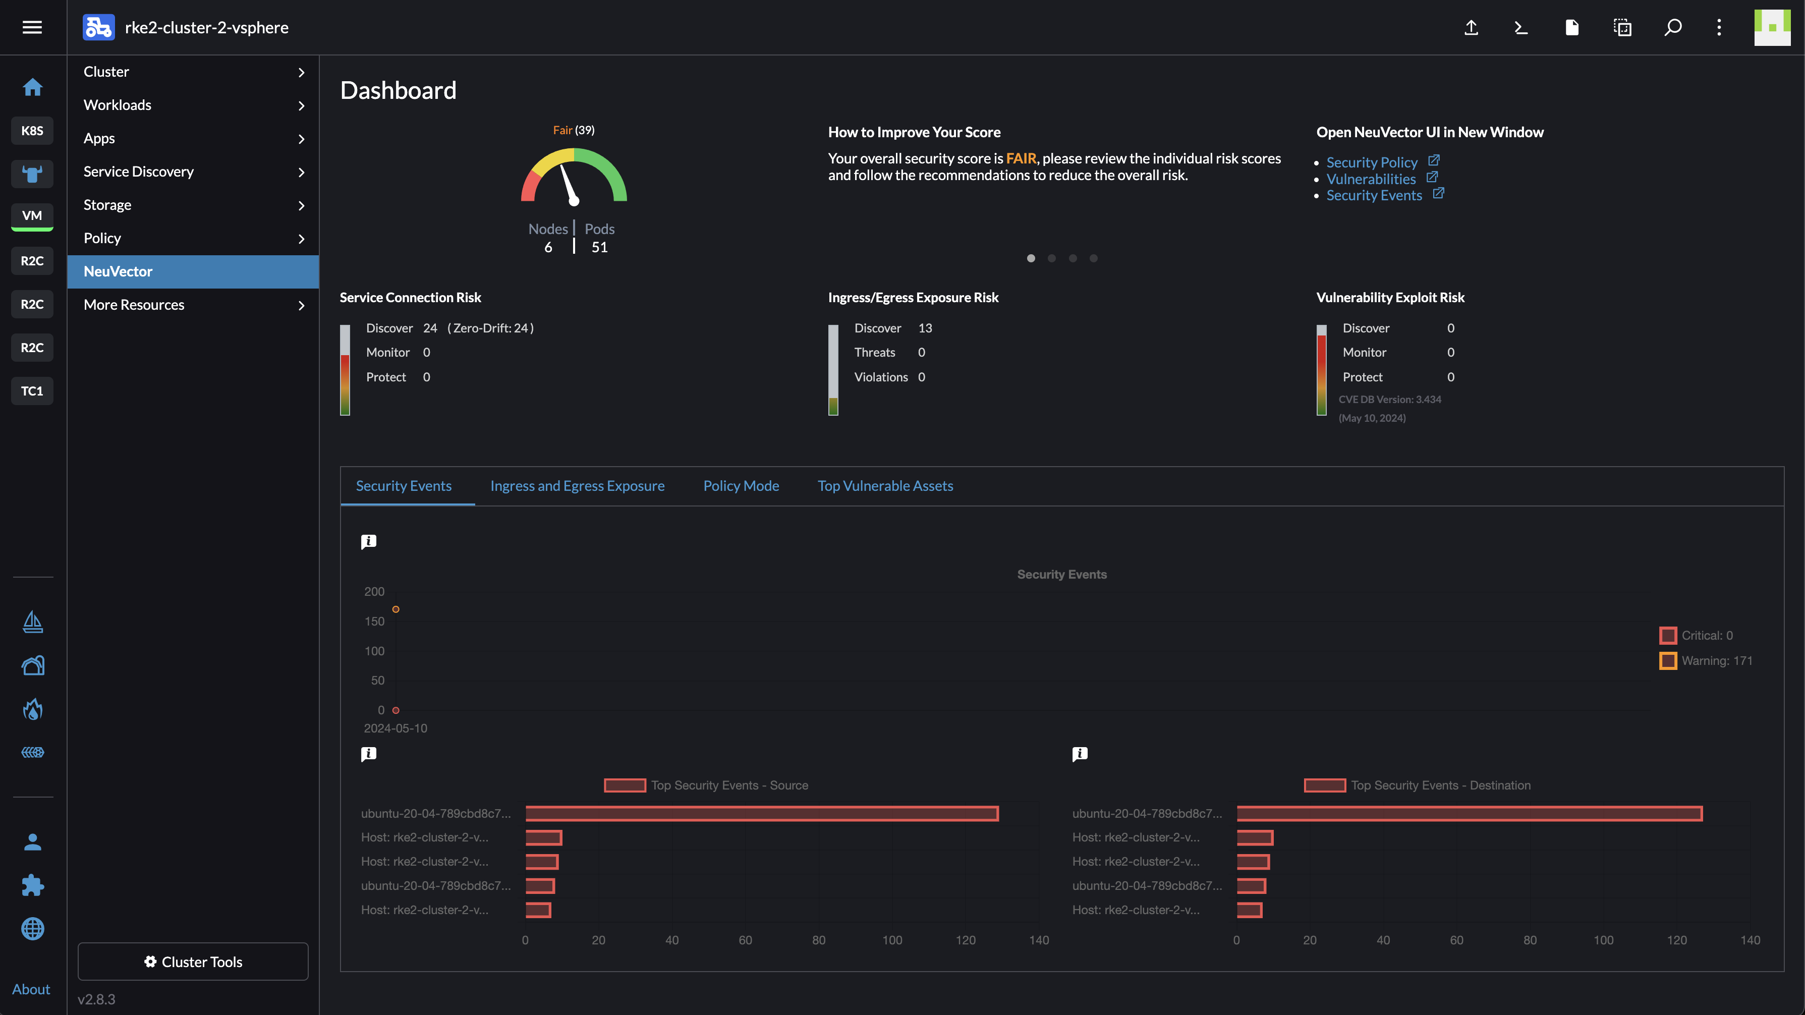The width and height of the screenshot is (1805, 1015).
Task: Open the Extensions puzzle-piece icon
Action: (32, 885)
